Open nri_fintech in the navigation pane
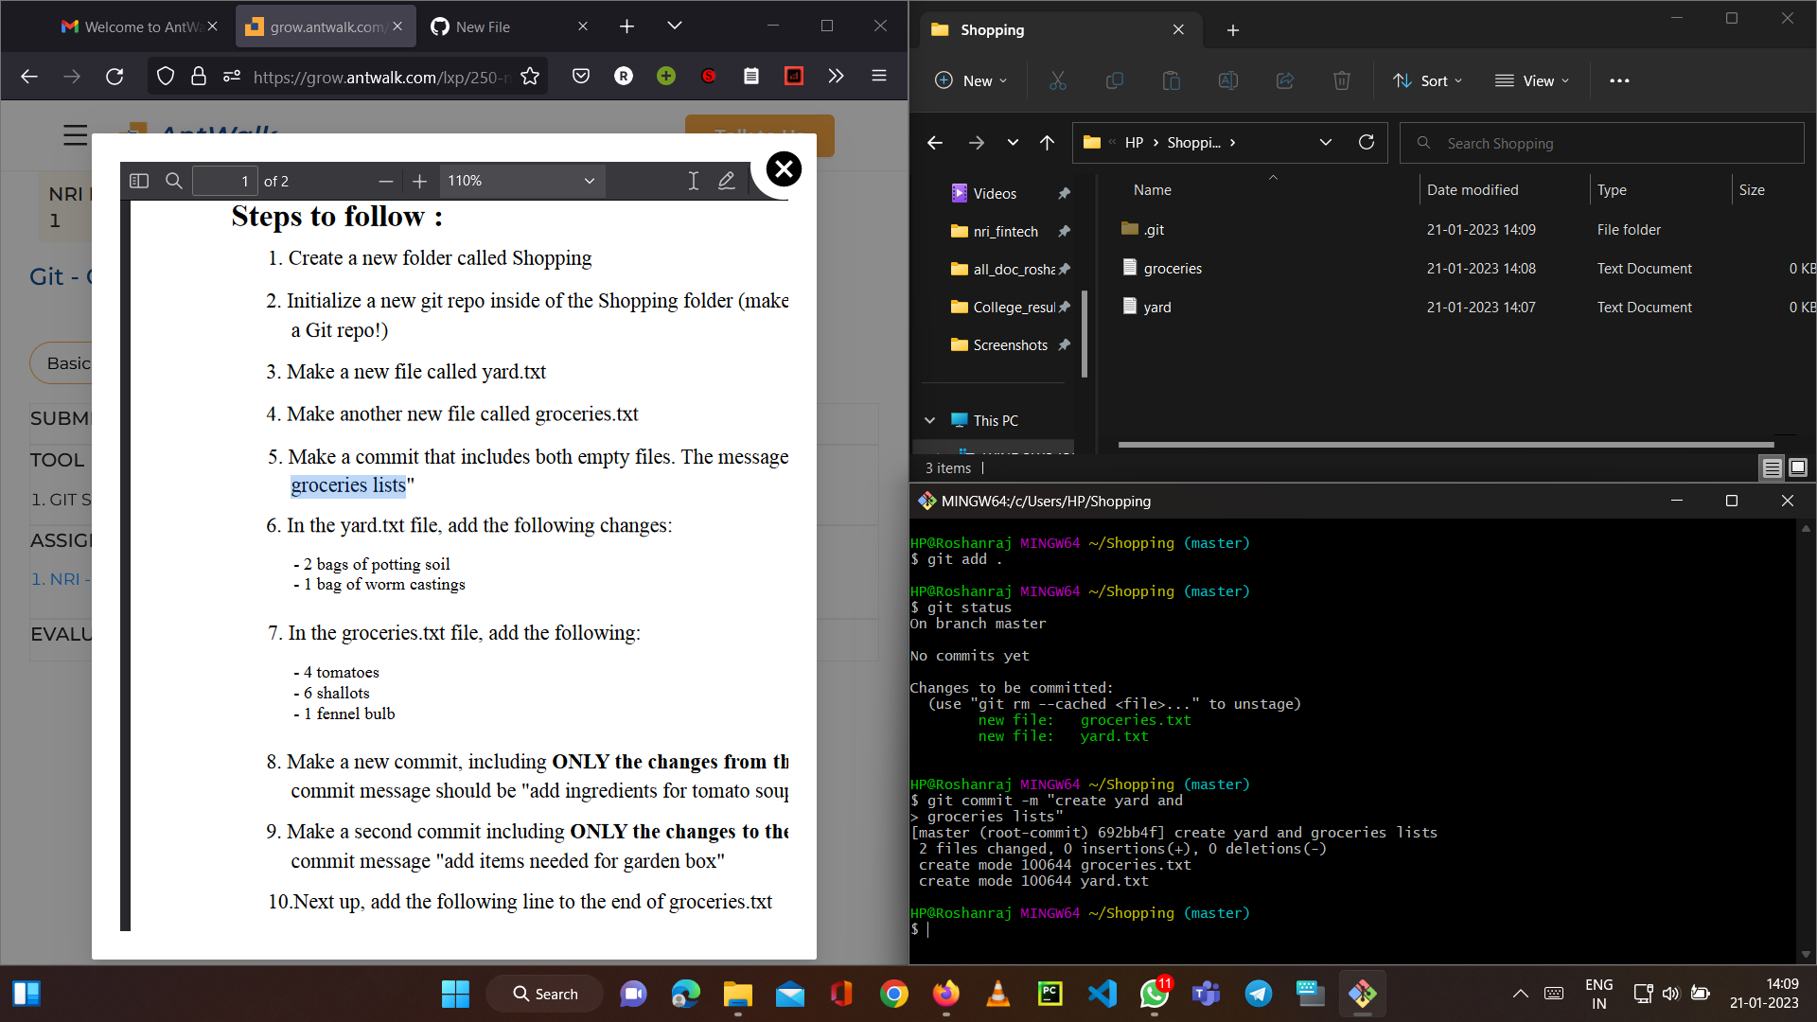 [x=1005, y=232]
